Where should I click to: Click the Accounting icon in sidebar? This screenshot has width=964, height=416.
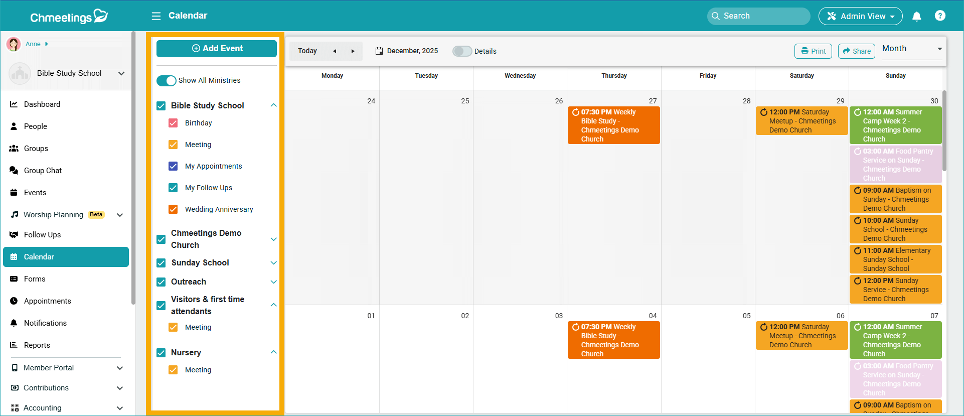point(15,408)
